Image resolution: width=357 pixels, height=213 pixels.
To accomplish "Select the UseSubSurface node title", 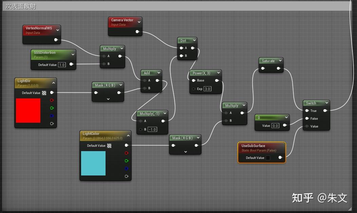I will [253, 146].
